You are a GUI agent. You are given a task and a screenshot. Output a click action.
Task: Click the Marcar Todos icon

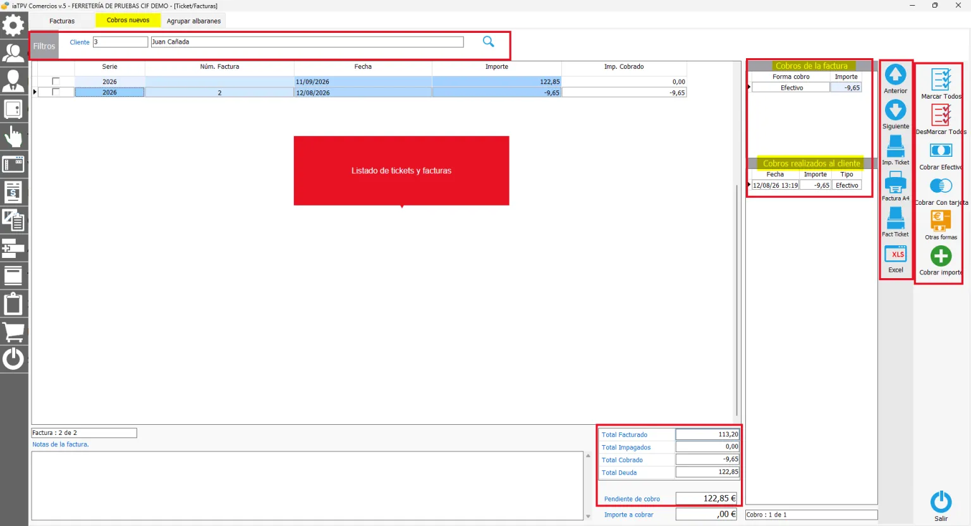click(x=941, y=80)
